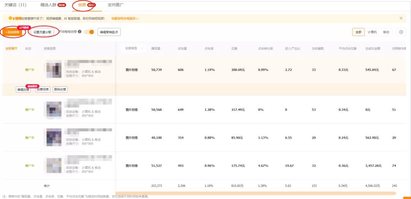The height and width of the screenshot is (199, 411).
Task: Open the 精选人群 tab
Action: [x=53, y=5]
